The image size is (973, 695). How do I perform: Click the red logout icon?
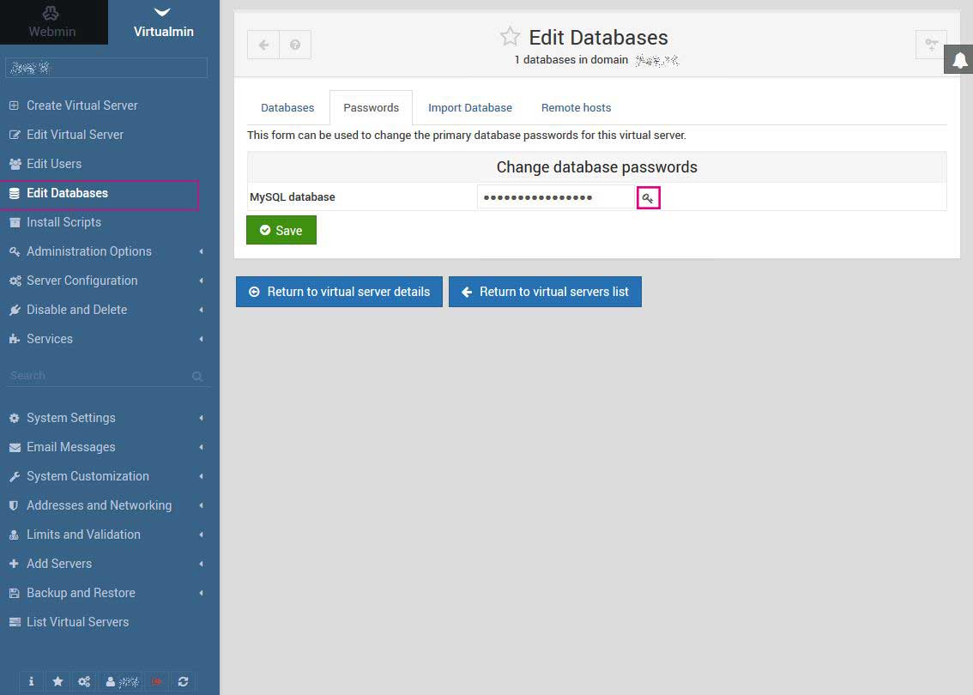click(157, 681)
